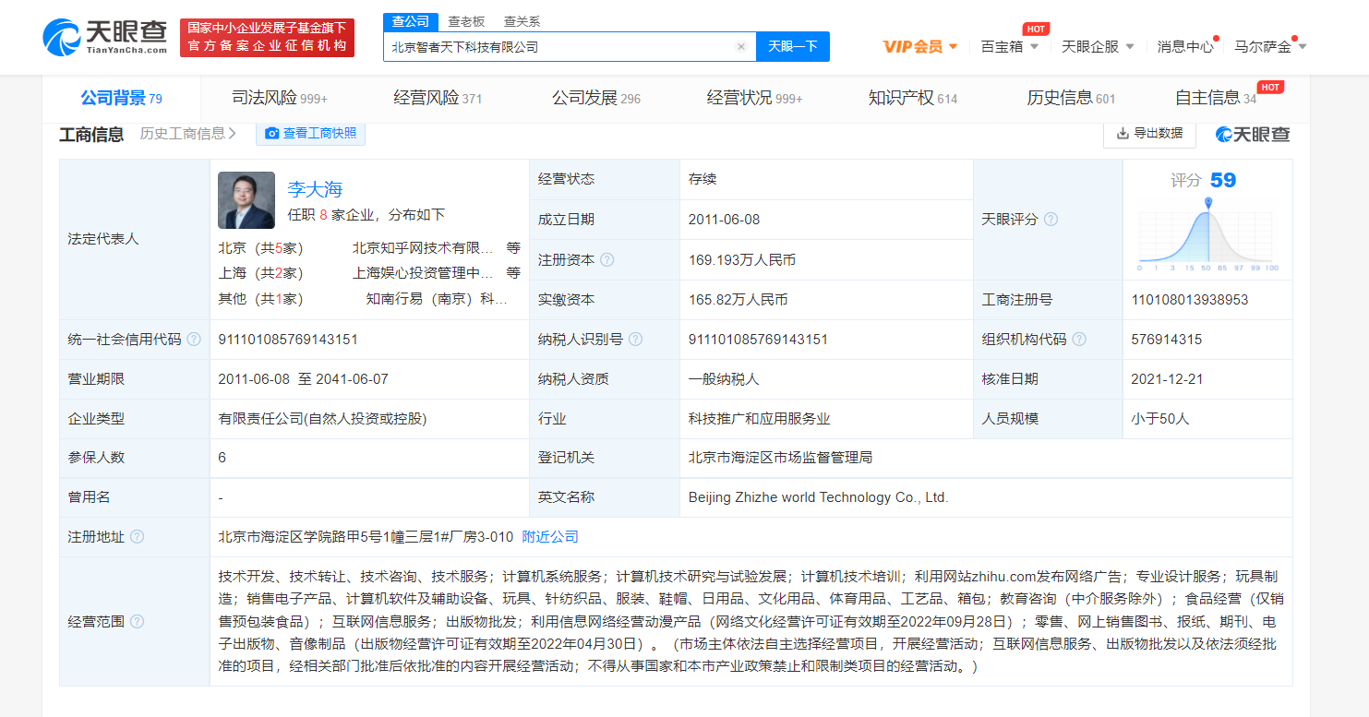The width and height of the screenshot is (1369, 717).
Task: Open the VIP会员 dropdown
Action: pyautogui.click(x=920, y=46)
